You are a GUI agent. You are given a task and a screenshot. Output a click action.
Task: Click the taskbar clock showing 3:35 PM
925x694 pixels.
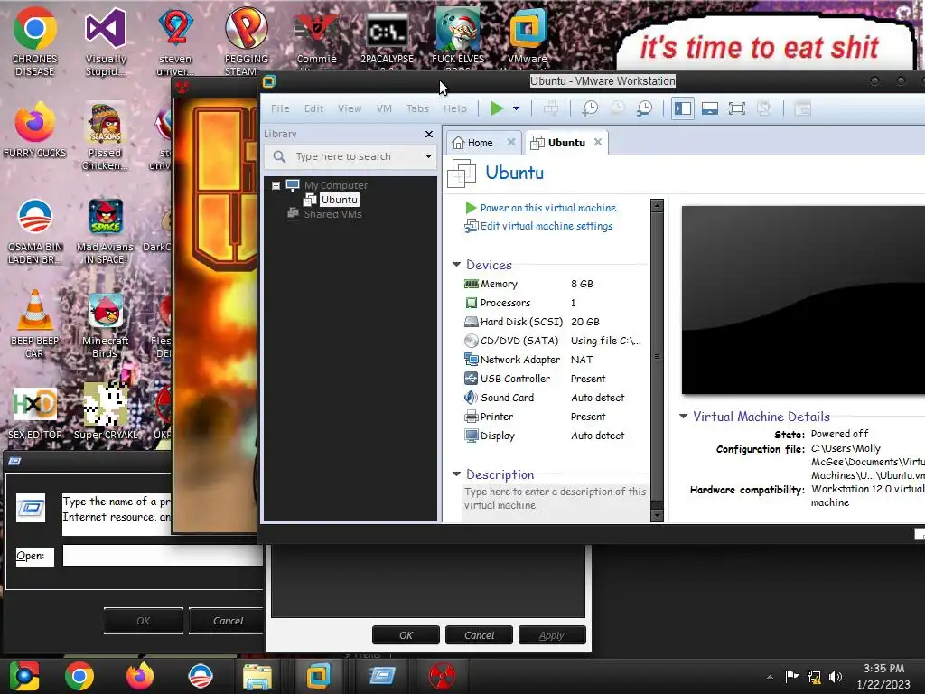click(x=883, y=676)
